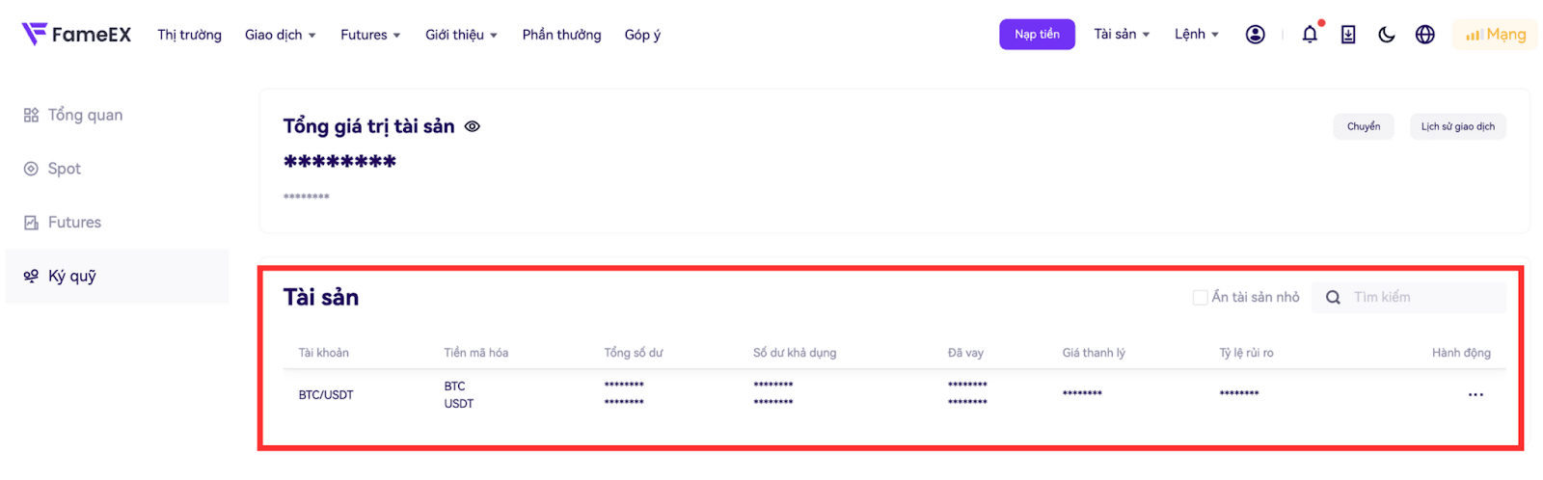Open the notifications bell
The image size is (1543, 480).
click(1309, 35)
